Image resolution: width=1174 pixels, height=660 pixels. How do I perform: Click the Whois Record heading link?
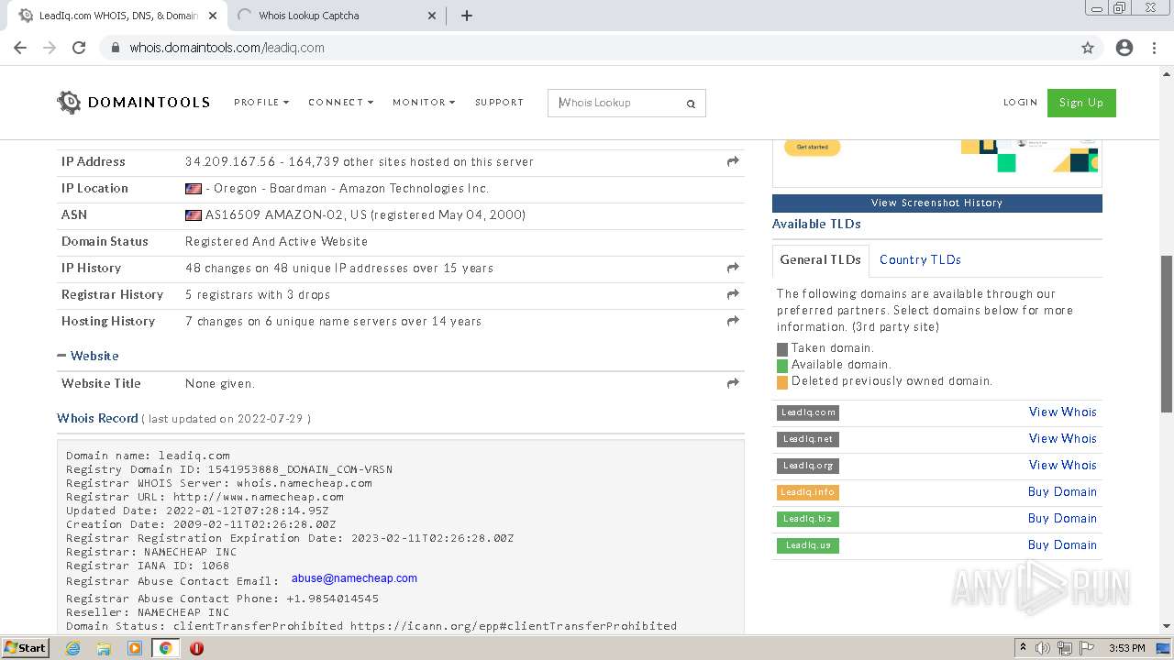tap(97, 418)
